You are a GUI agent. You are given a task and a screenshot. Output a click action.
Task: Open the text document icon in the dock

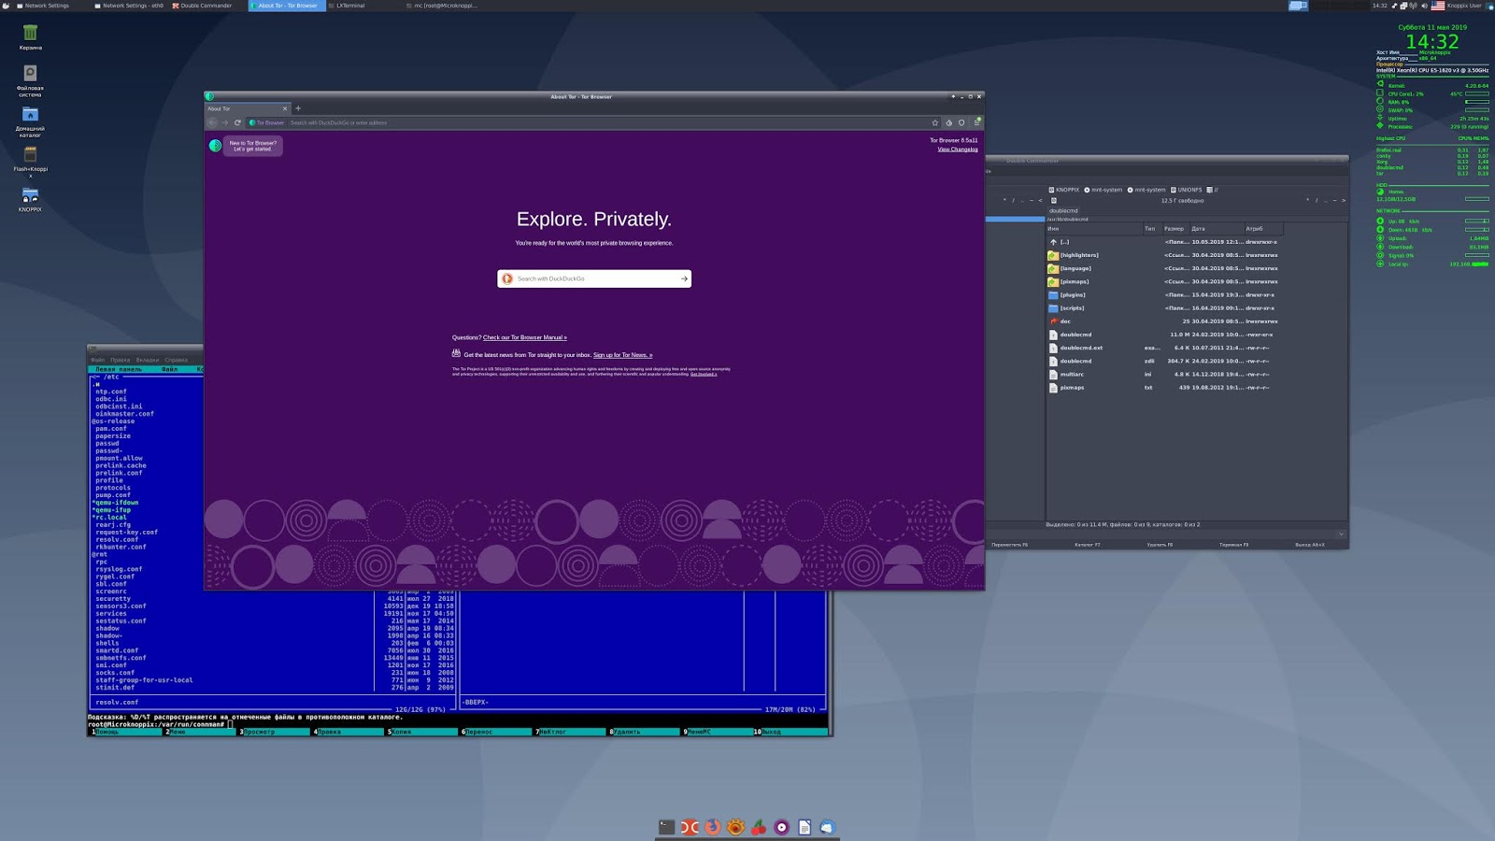tap(804, 827)
